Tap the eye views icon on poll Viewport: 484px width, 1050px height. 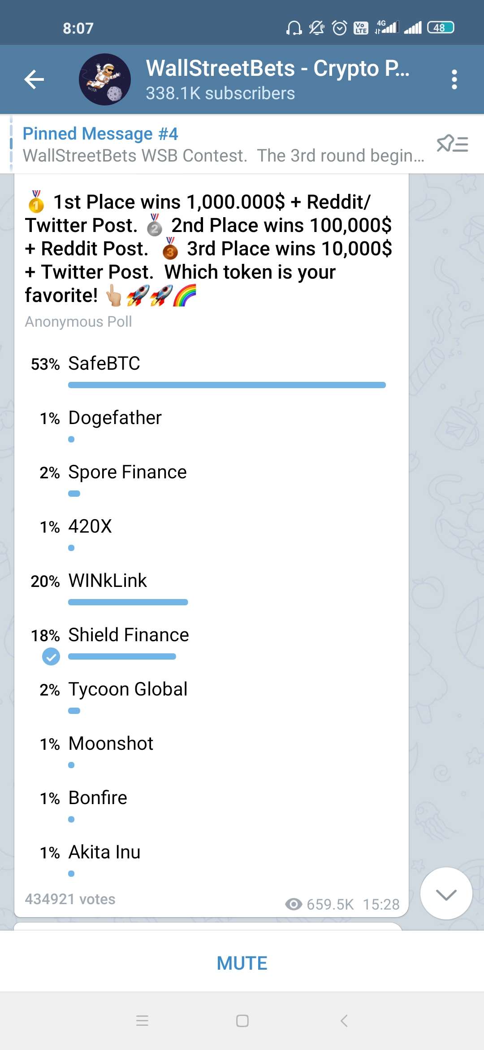click(294, 904)
